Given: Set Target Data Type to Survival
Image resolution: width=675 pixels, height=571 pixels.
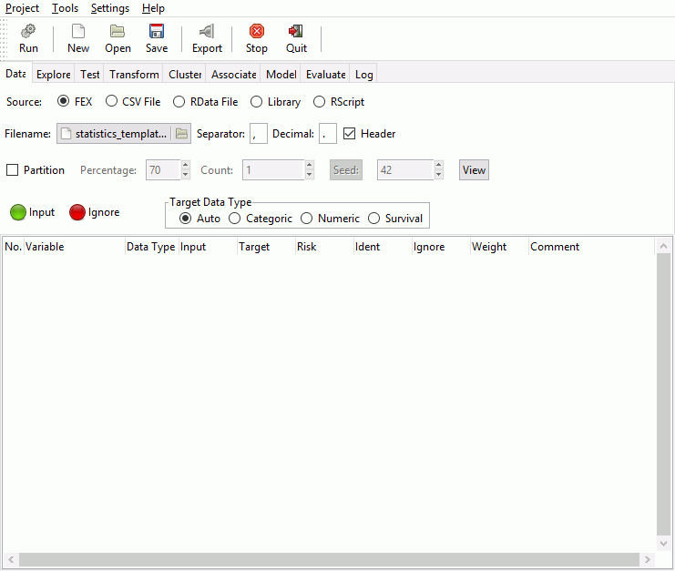Looking at the screenshot, I should point(373,219).
